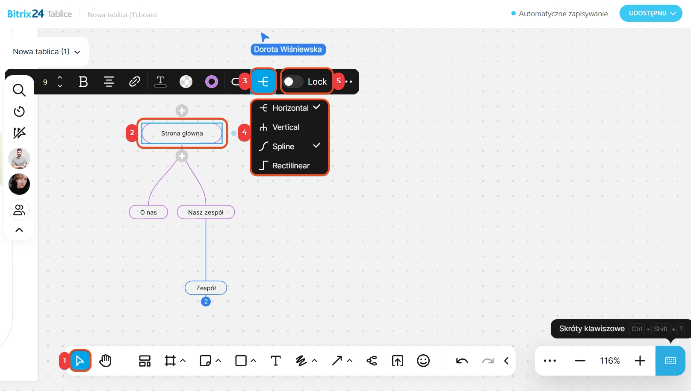The image size is (691, 391).
Task: Click the undo arrow
Action: point(462,361)
